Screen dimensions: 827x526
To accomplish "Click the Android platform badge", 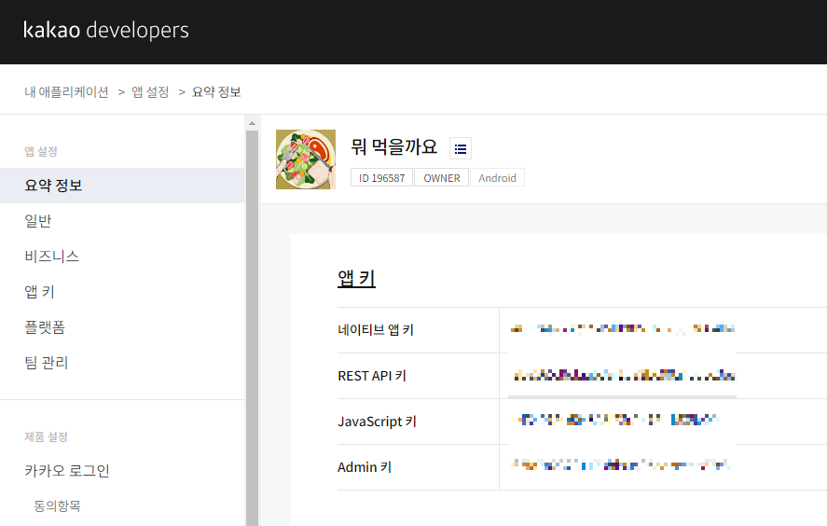I will click(497, 178).
